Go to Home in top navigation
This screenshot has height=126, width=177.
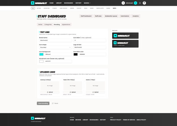pos(51,3)
